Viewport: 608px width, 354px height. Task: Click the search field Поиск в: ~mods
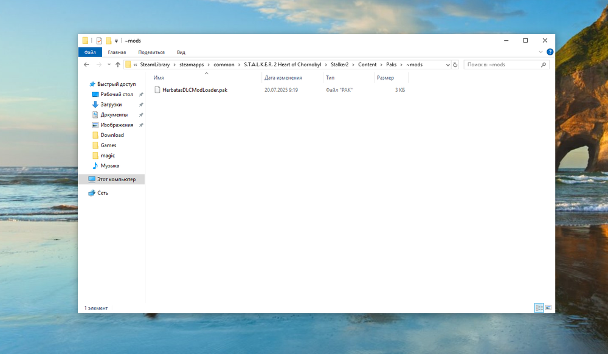502,64
